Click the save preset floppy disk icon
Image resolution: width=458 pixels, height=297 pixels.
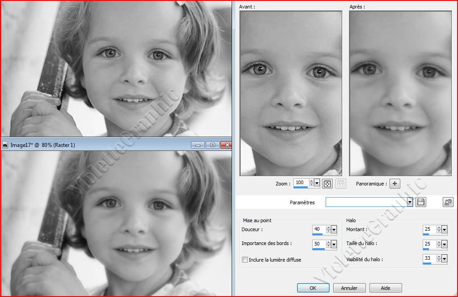420,202
